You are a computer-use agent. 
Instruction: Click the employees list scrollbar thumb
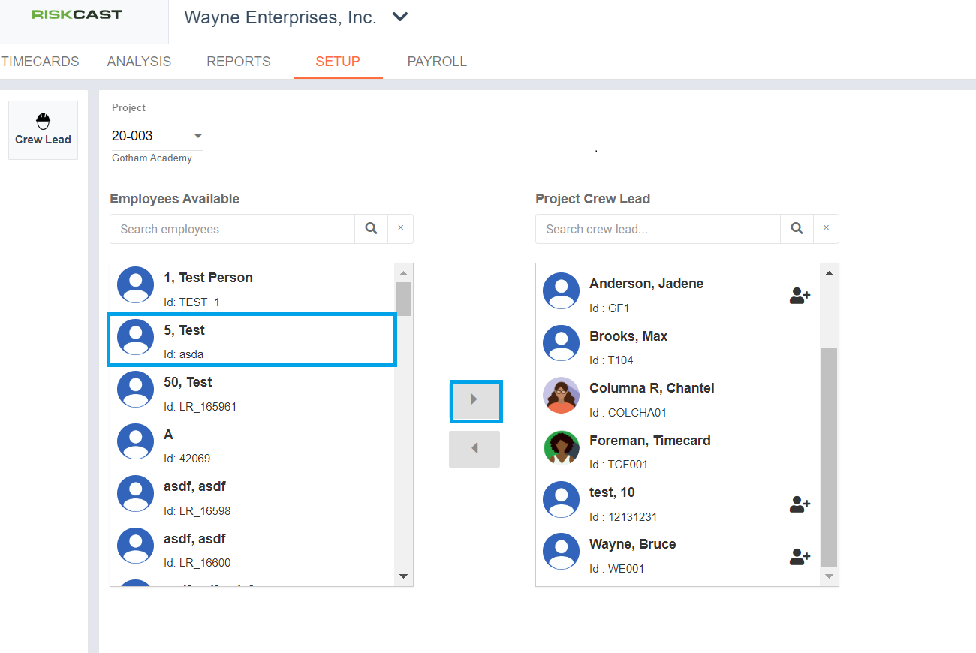(x=403, y=299)
